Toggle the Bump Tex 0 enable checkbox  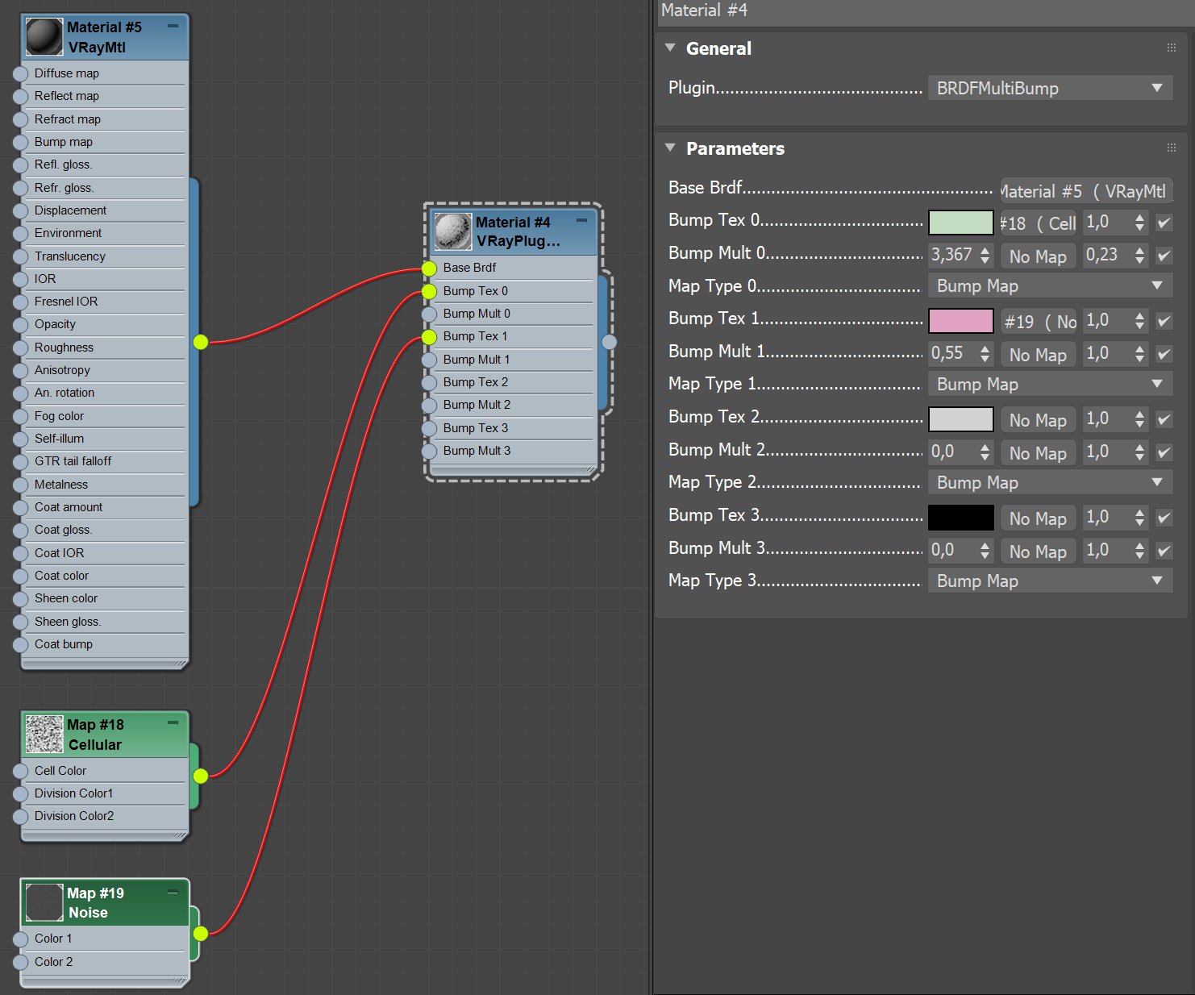click(1164, 223)
